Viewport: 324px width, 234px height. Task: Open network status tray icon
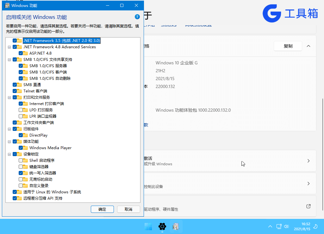point(279,226)
